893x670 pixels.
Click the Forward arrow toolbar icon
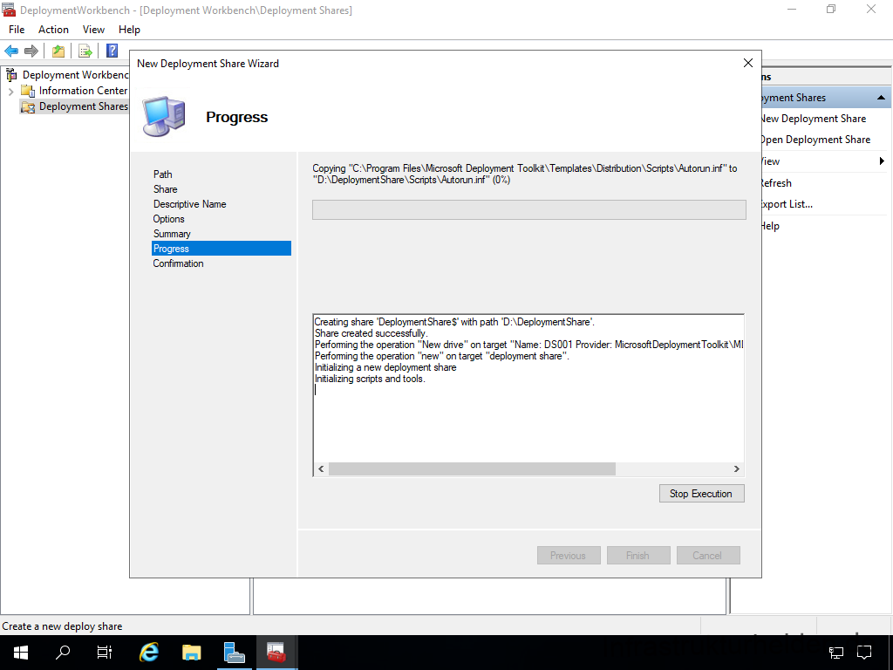(31, 51)
